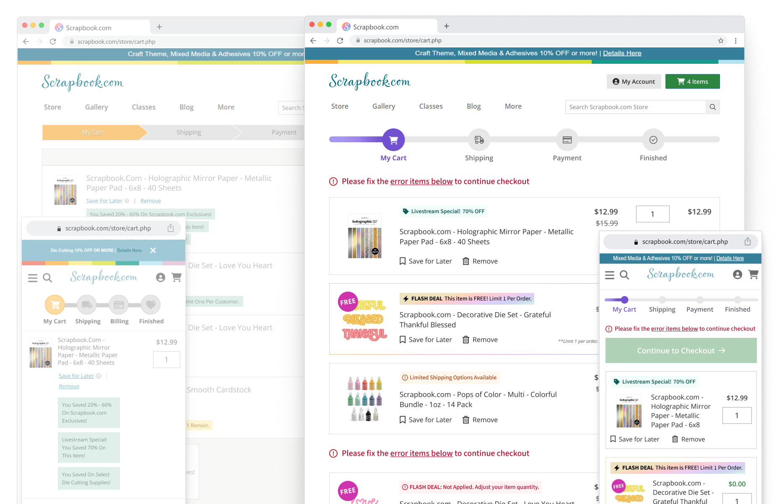Click the purple My Cart step icon
Image resolution: width=777 pixels, height=504 pixels.
393,140
